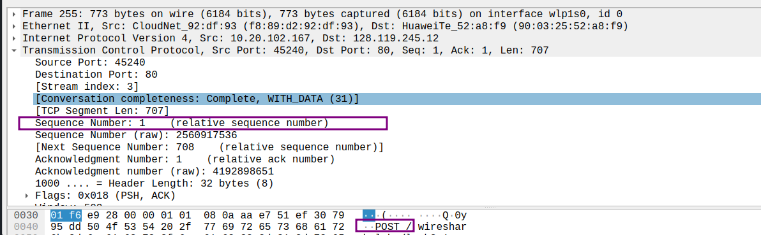Viewport: 761px width, 235px height.
Task: Expand the Flags: 0x018 (PSH, ACK) arrow
Action: pyautogui.click(x=27, y=196)
